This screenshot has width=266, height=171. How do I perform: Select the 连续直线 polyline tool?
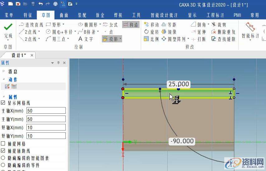coord(31,25)
